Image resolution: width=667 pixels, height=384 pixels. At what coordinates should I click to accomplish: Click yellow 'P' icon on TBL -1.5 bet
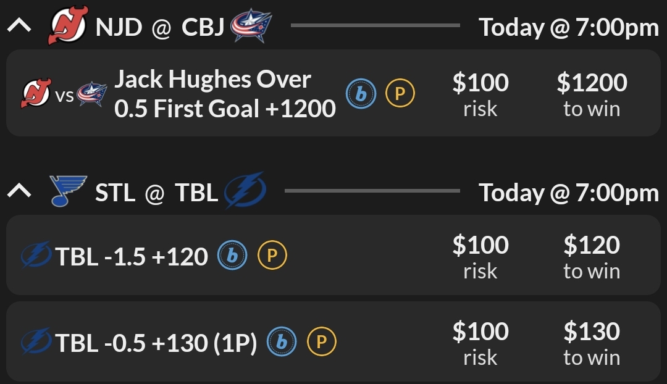pyautogui.click(x=272, y=256)
